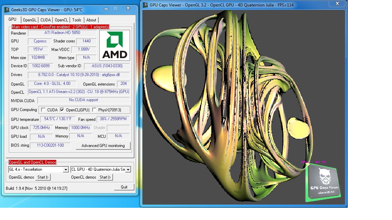
Task: Click the Memory clock value 1000.0MHz
Action: pos(81,128)
